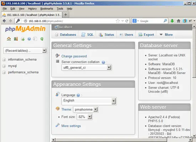Open the Help menu
This screenshot has height=142, width=196.
[x=69, y=9]
